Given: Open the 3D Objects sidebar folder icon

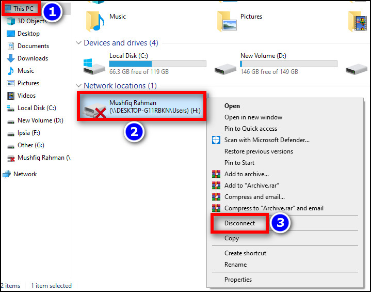Looking at the screenshot, I should coord(10,21).
